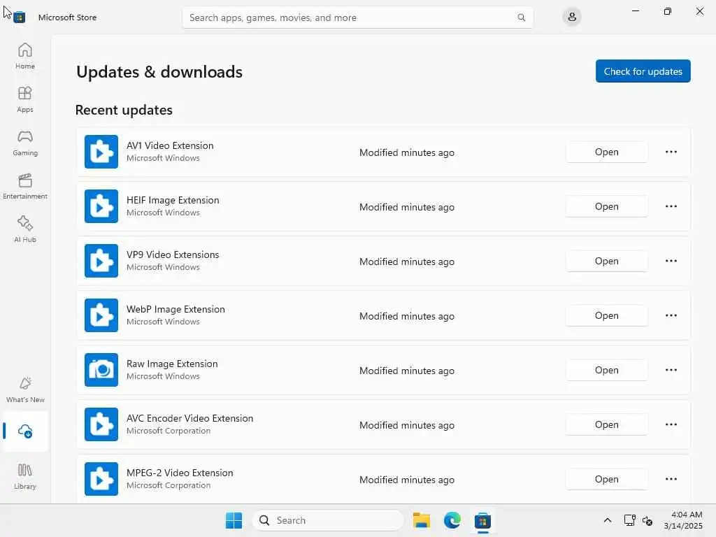Open more options for MPEG-2 Video Extension
716x537 pixels.
[x=671, y=480]
